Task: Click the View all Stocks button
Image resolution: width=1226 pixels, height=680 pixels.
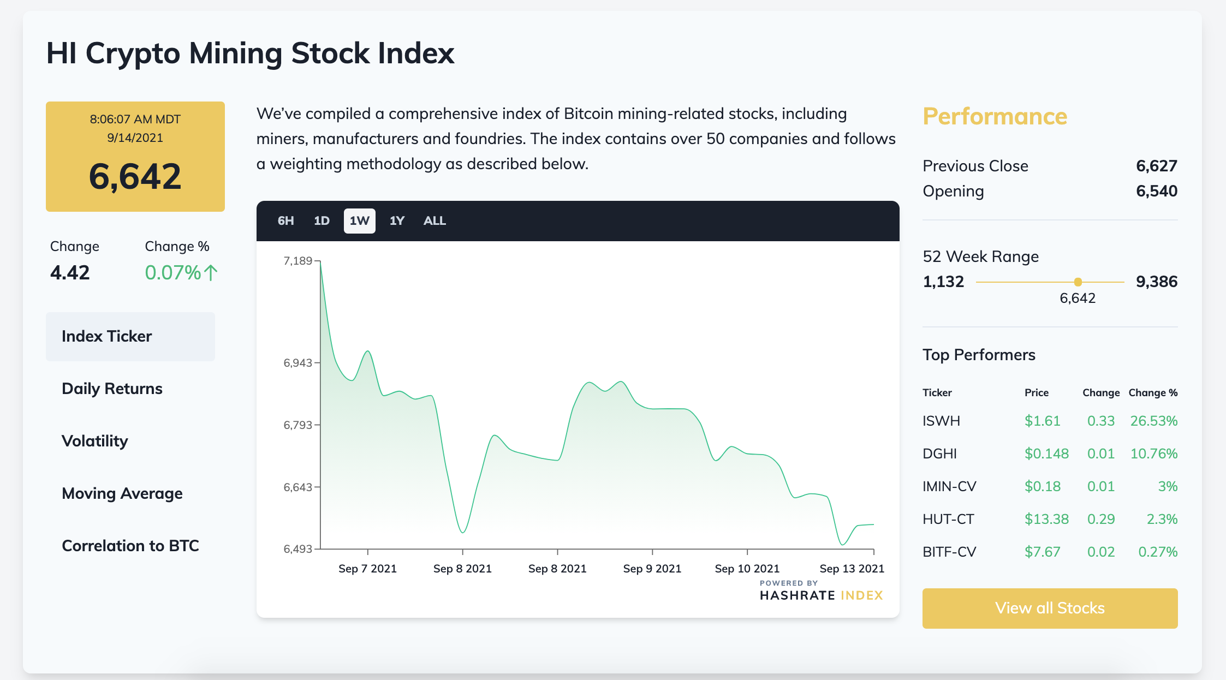Action: [x=1050, y=608]
